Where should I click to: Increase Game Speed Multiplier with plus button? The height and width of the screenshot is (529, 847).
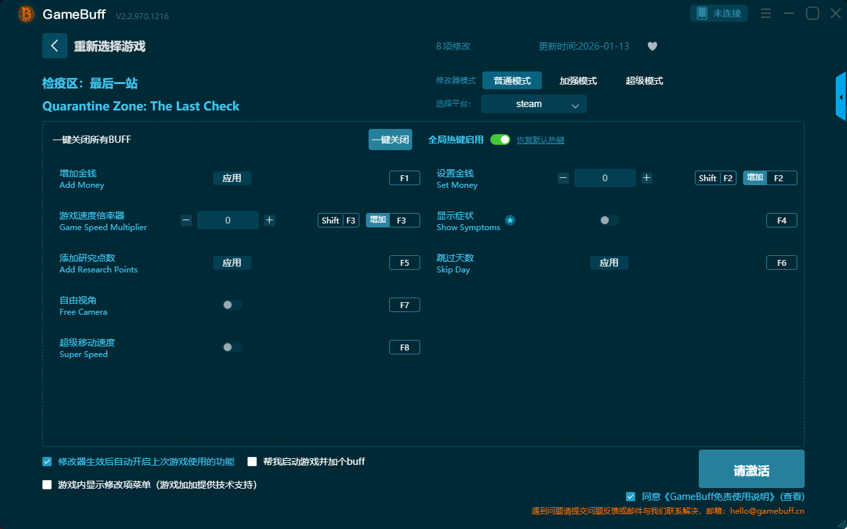[269, 220]
